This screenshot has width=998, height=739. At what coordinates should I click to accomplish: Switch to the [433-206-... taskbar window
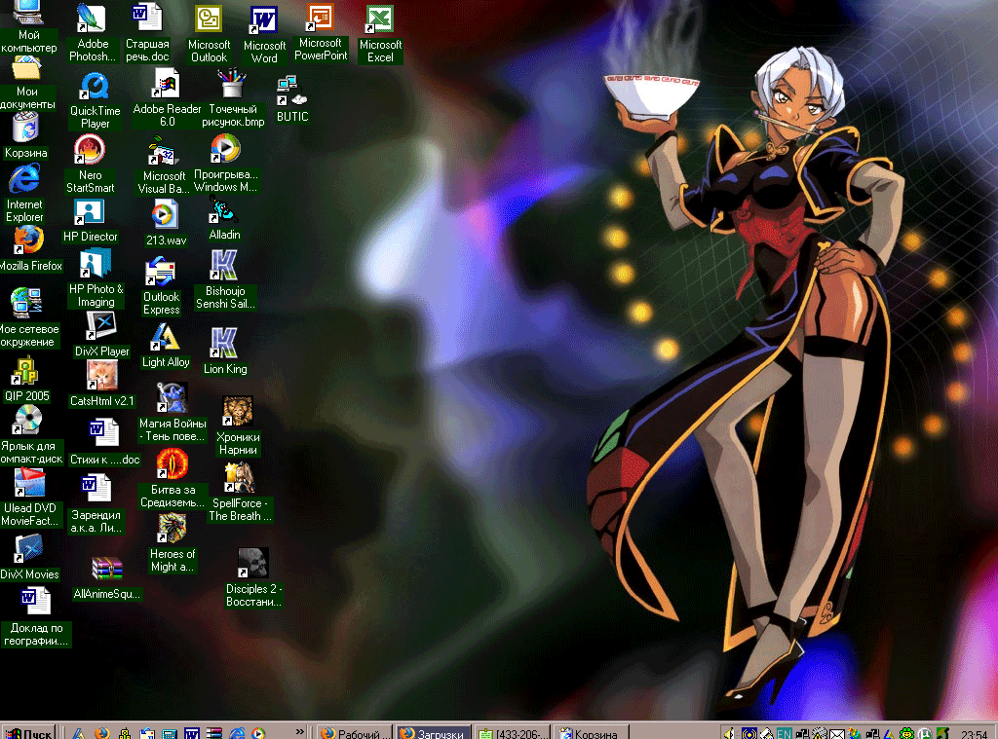point(513,732)
